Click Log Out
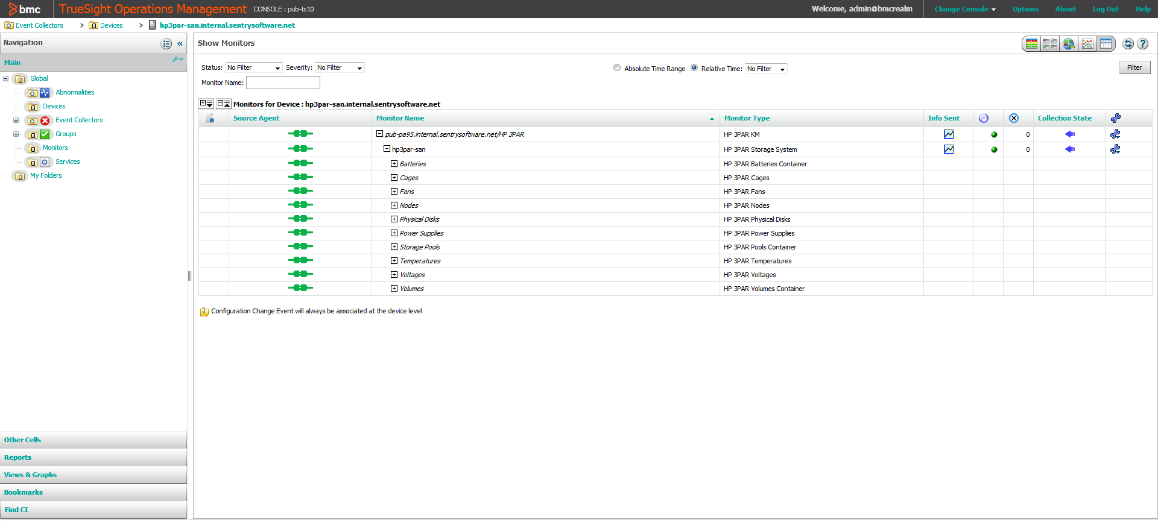This screenshot has height=523, width=1158. tap(1106, 9)
